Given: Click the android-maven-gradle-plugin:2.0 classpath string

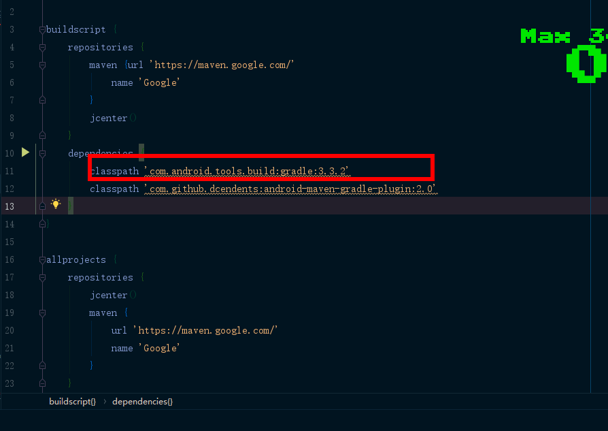Looking at the screenshot, I should point(290,189).
